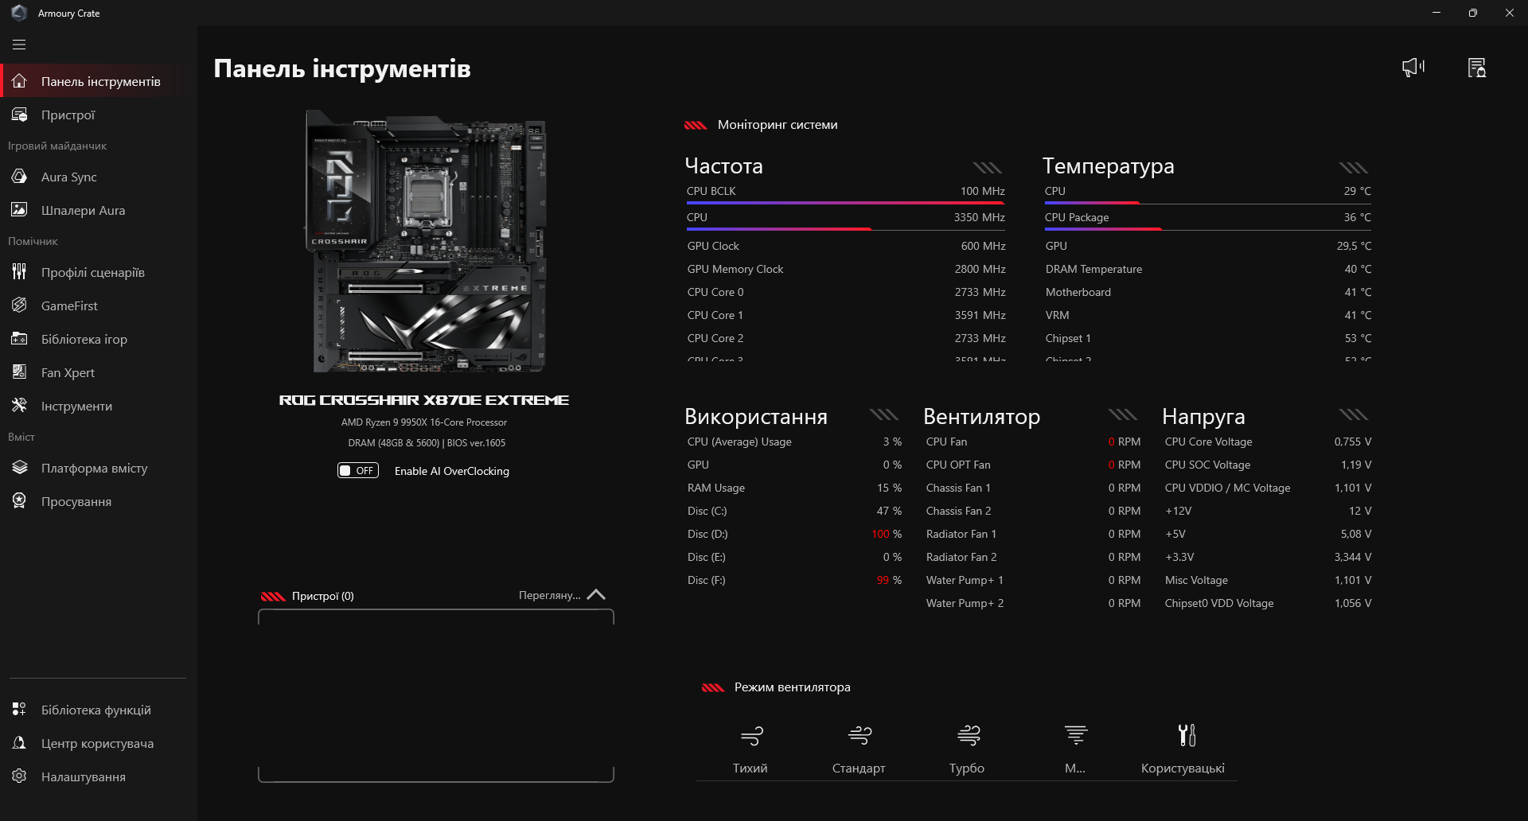1528x821 pixels.
Task: Select the Тихий fan mode icon
Action: click(x=751, y=735)
